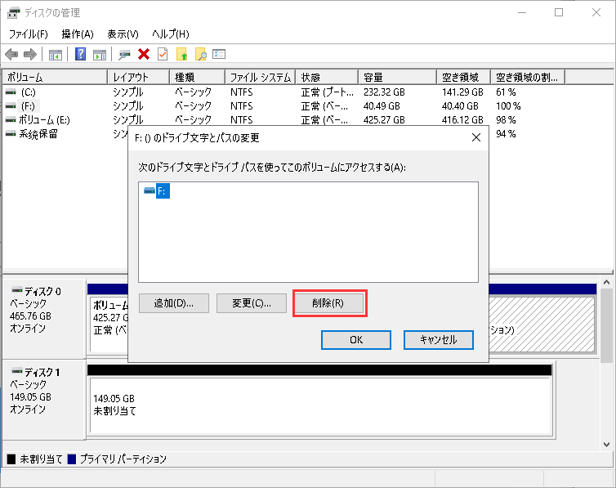Click the 変更(C)... button
Viewport: 616px width, 488px height.
pyautogui.click(x=252, y=303)
